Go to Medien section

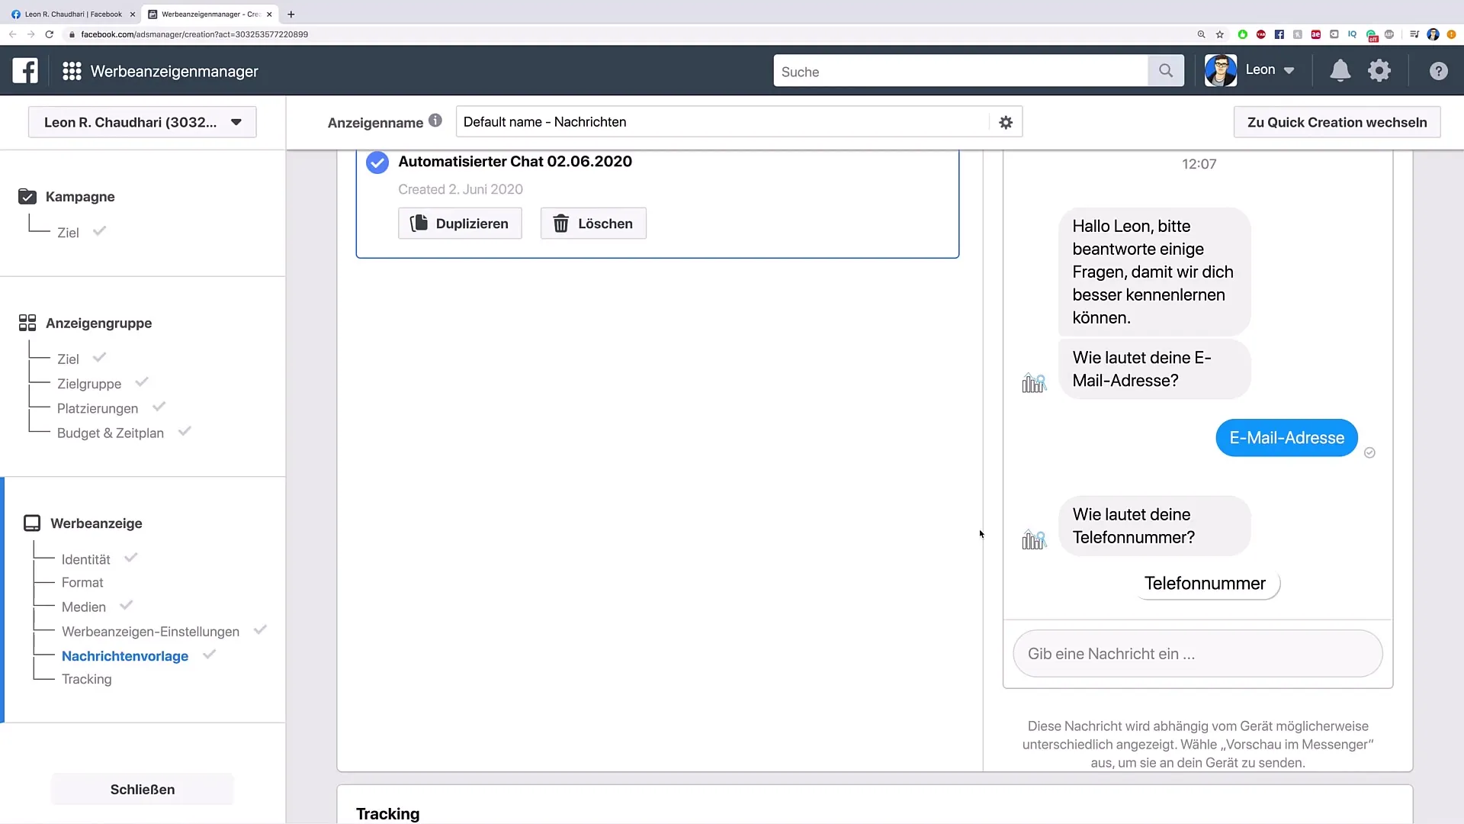(x=84, y=607)
